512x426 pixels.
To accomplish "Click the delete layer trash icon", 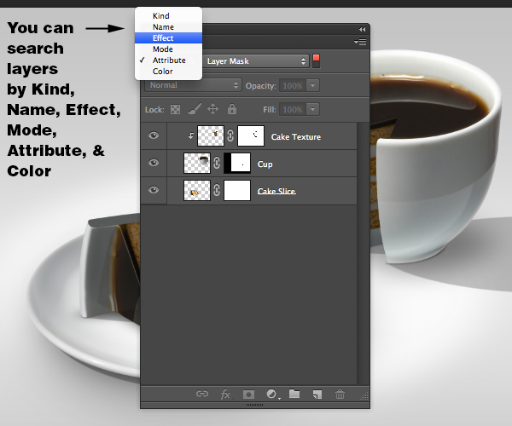I will tap(340, 394).
